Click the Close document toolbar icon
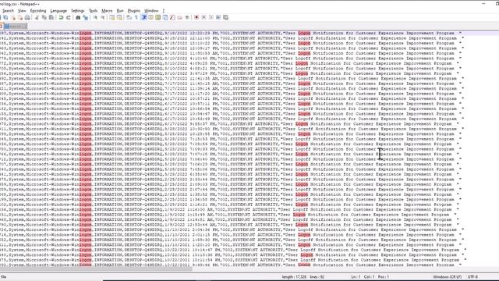The height and width of the screenshot is (281, 499). click(13, 17)
